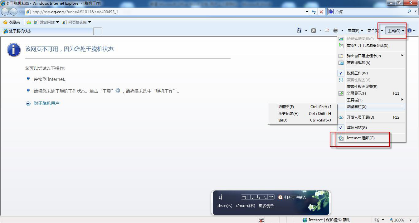The height and width of the screenshot is (223, 419).
Task: Click the search magnifier icon
Action: (x=410, y=11)
